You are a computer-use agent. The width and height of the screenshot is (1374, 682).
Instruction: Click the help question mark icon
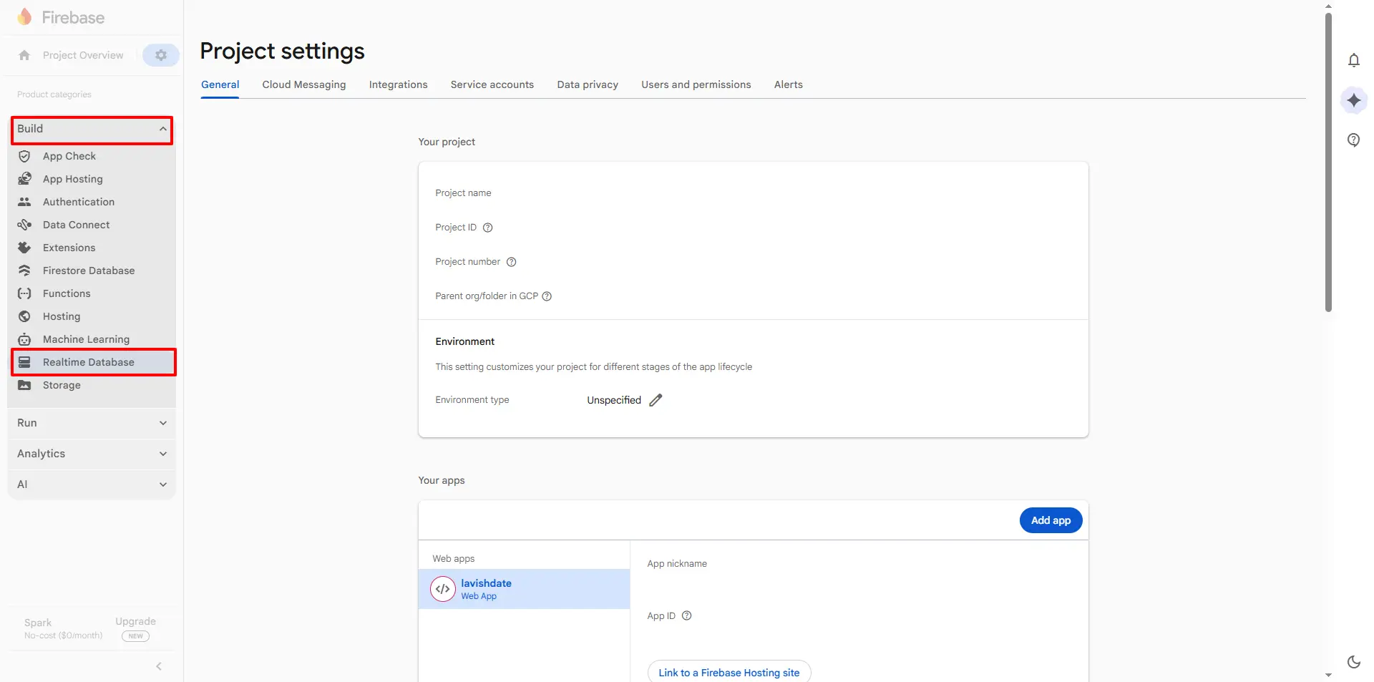(x=1353, y=140)
